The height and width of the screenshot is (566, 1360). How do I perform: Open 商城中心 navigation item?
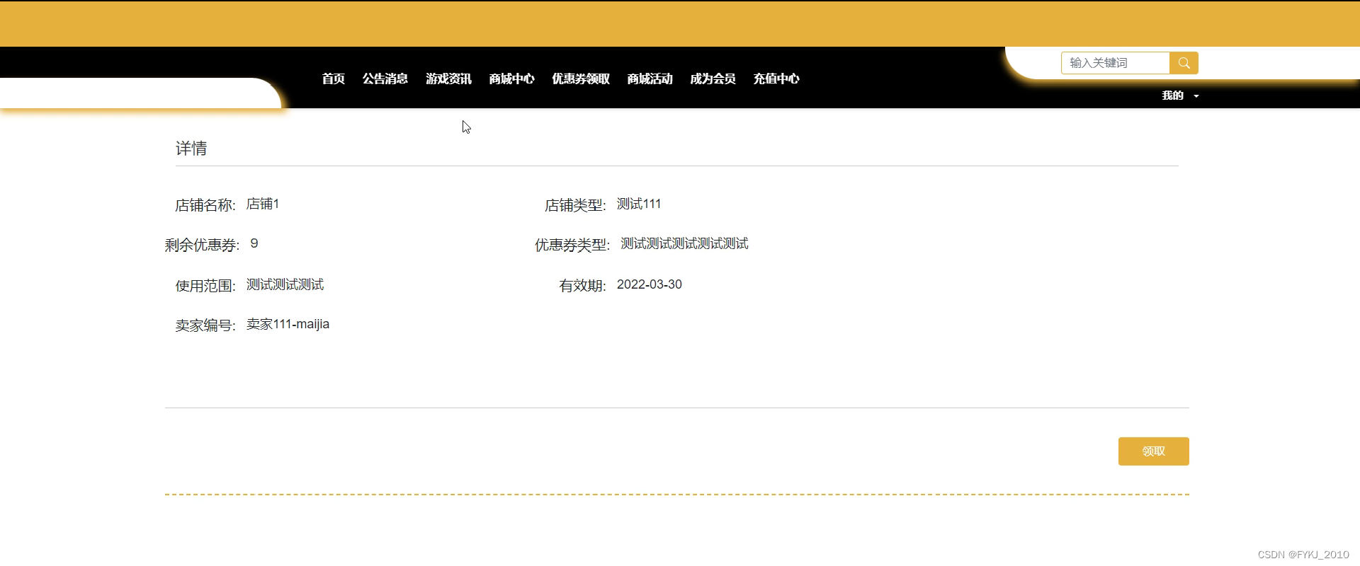coord(511,79)
